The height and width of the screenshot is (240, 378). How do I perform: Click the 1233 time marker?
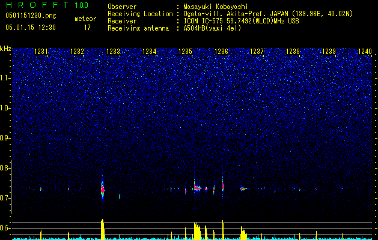click(113, 52)
